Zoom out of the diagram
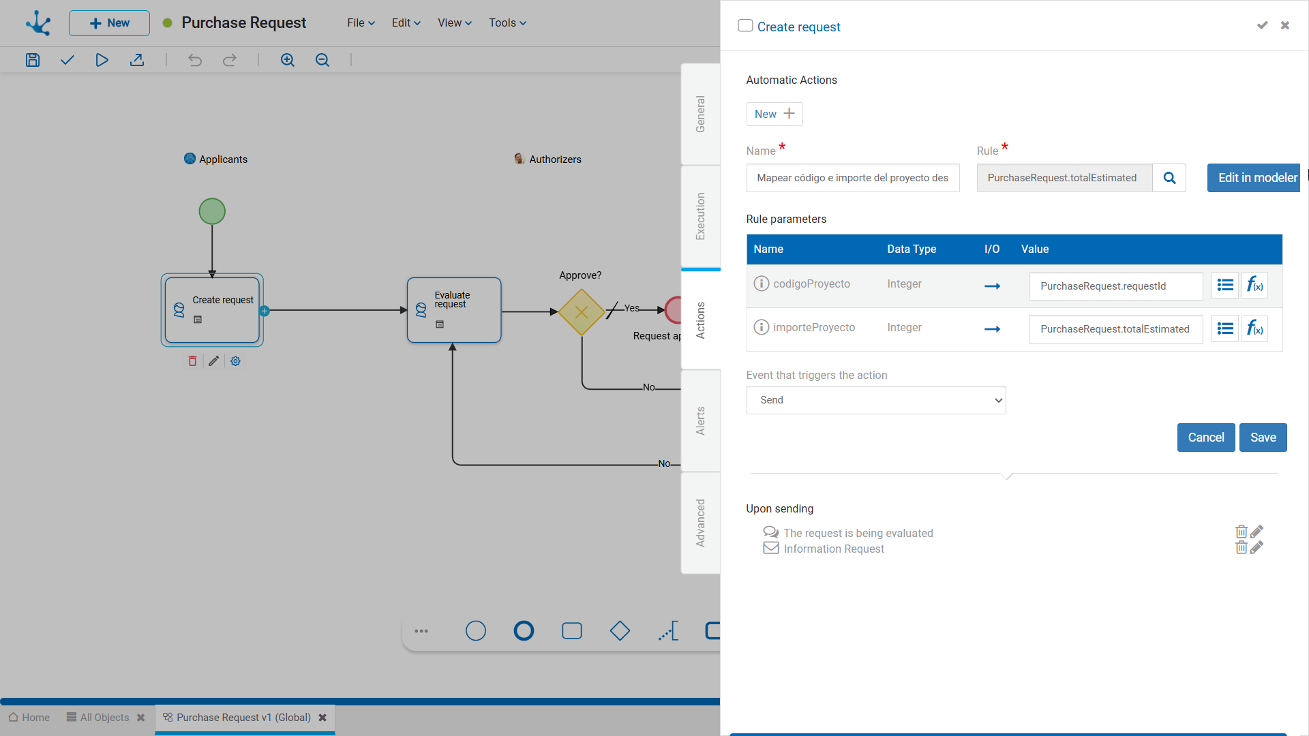 (322, 60)
